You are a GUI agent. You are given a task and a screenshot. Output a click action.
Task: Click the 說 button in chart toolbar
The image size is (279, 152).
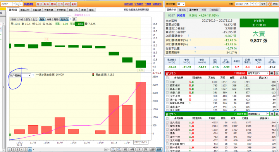point(74,19)
